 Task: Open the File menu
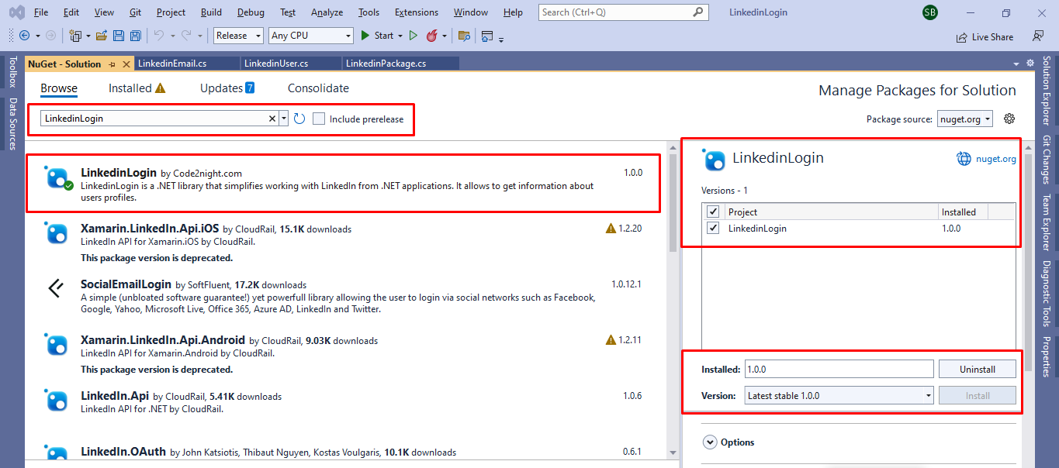(41, 12)
